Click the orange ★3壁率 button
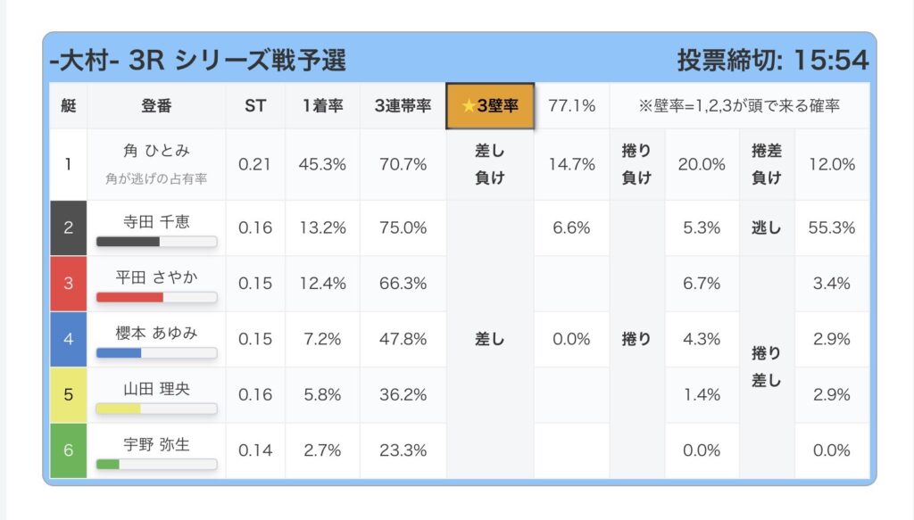The height and width of the screenshot is (520, 914). 490,106
